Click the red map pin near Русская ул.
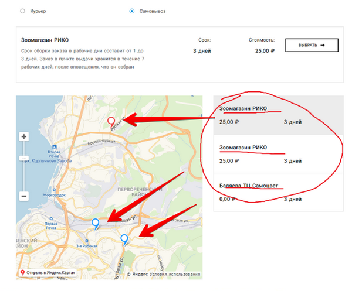This screenshot has height=291, width=352. click(111, 122)
